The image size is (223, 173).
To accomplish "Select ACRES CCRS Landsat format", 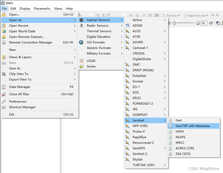I will pos(193,148).
